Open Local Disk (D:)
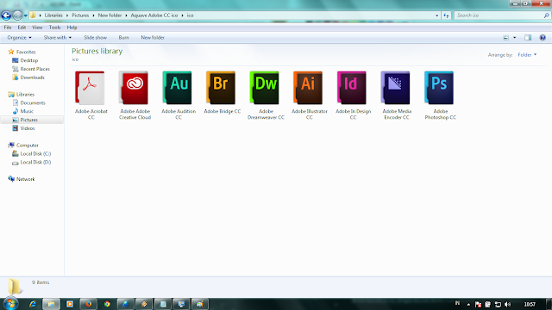The height and width of the screenshot is (310, 552). click(x=35, y=162)
